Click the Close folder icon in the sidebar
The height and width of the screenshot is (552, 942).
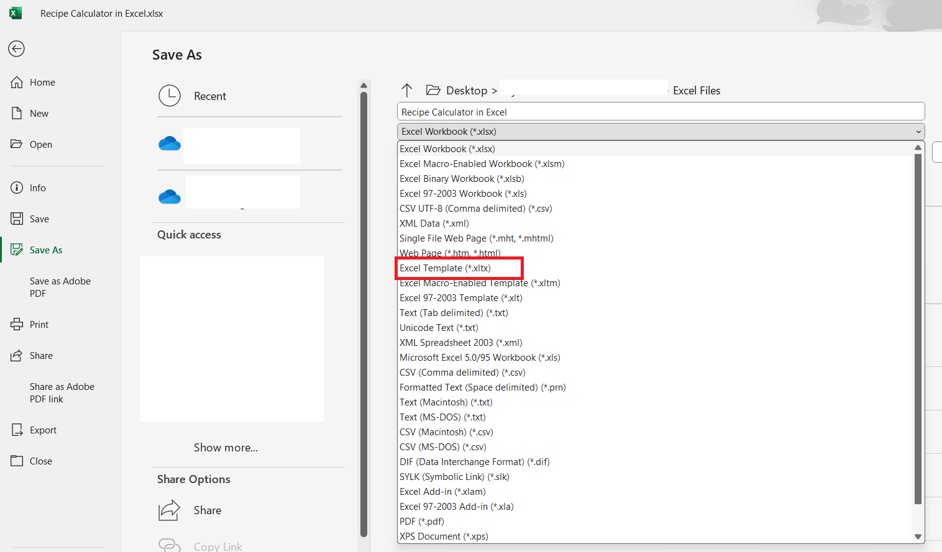(x=17, y=461)
